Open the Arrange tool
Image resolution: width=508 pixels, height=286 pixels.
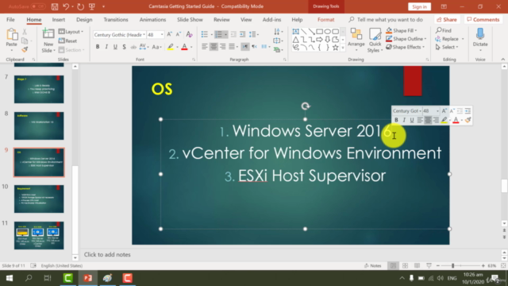click(356, 40)
